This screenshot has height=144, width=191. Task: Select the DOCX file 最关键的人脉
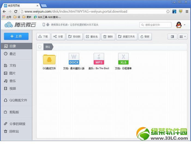[74, 59]
